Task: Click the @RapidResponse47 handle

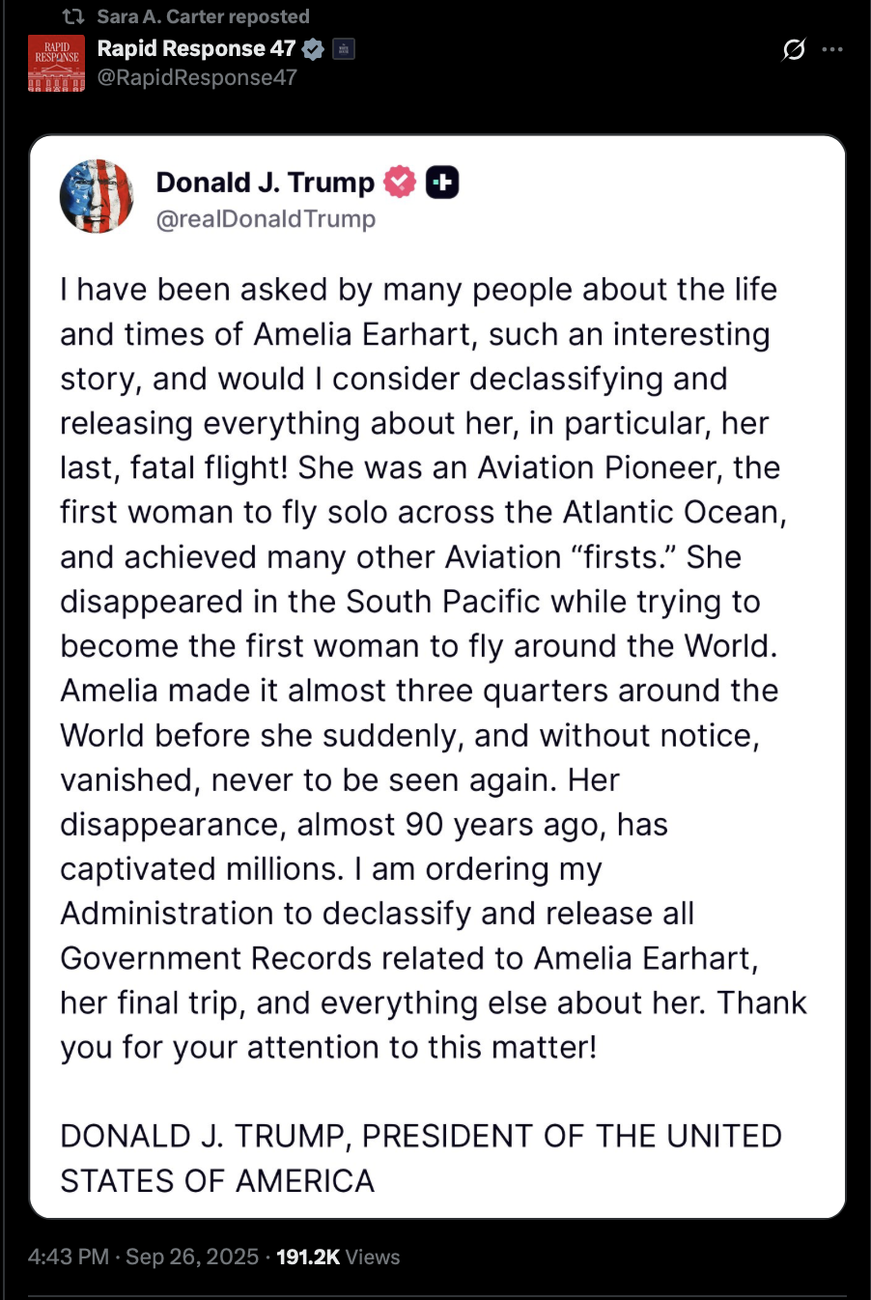Action: click(x=197, y=77)
